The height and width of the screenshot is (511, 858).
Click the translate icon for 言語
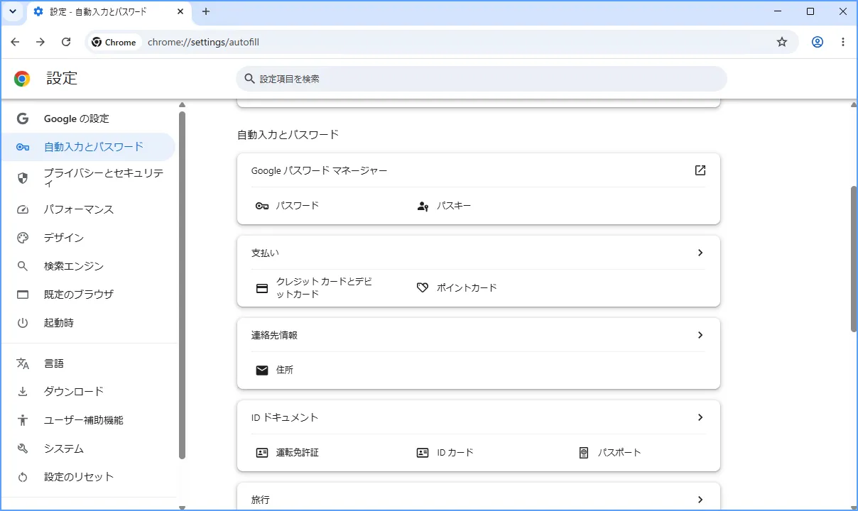click(x=23, y=363)
